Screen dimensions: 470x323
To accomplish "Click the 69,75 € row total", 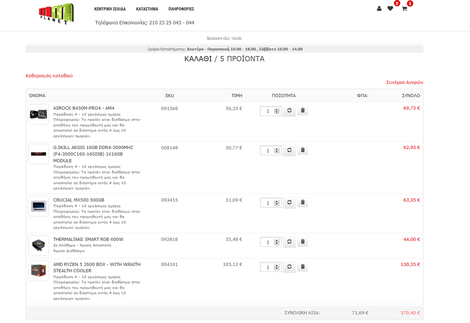I will coord(412,108).
